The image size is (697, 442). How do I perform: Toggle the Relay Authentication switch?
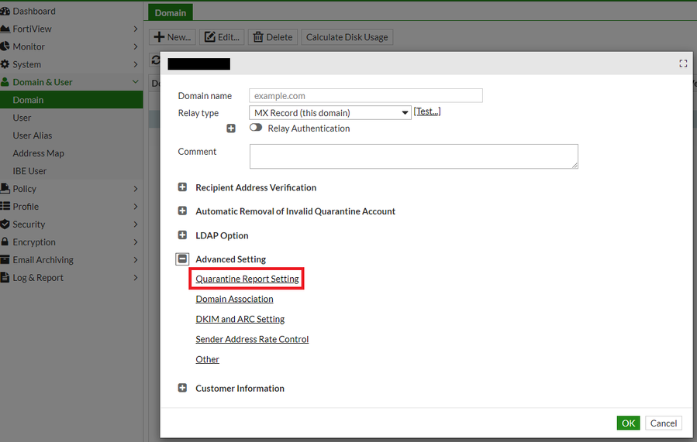tap(256, 128)
